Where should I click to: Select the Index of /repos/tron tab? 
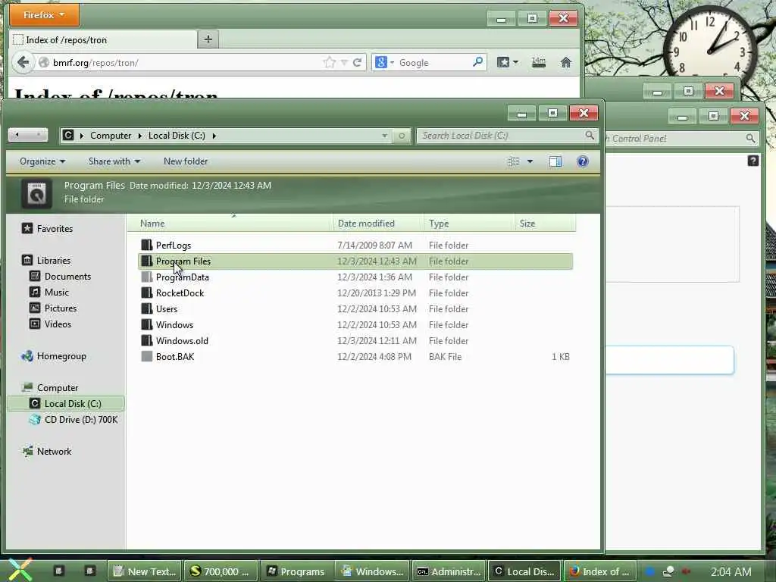pyautogui.click(x=102, y=39)
